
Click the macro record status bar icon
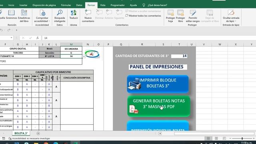(4, 138)
